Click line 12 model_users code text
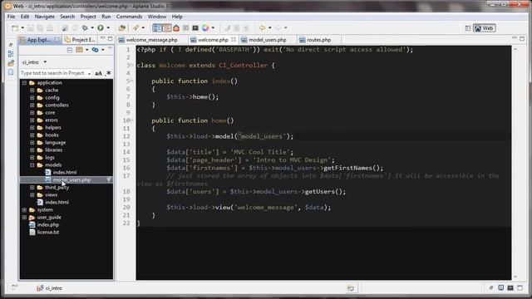Screen dimensions: 532x299 262,136
